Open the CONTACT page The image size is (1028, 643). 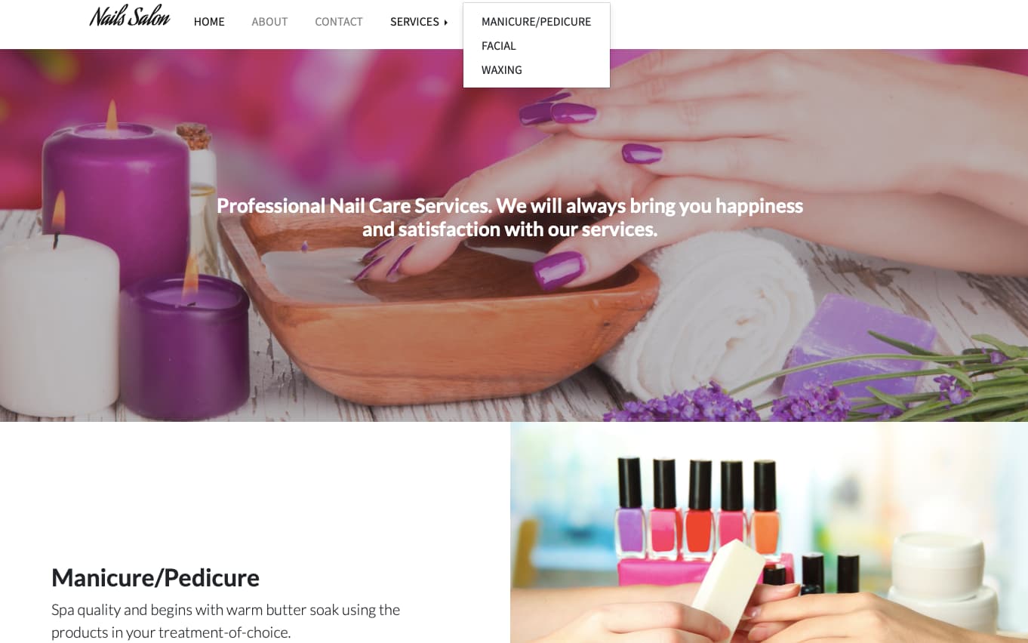(x=339, y=22)
